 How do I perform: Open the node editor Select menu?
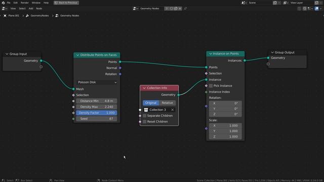(x=22, y=9)
